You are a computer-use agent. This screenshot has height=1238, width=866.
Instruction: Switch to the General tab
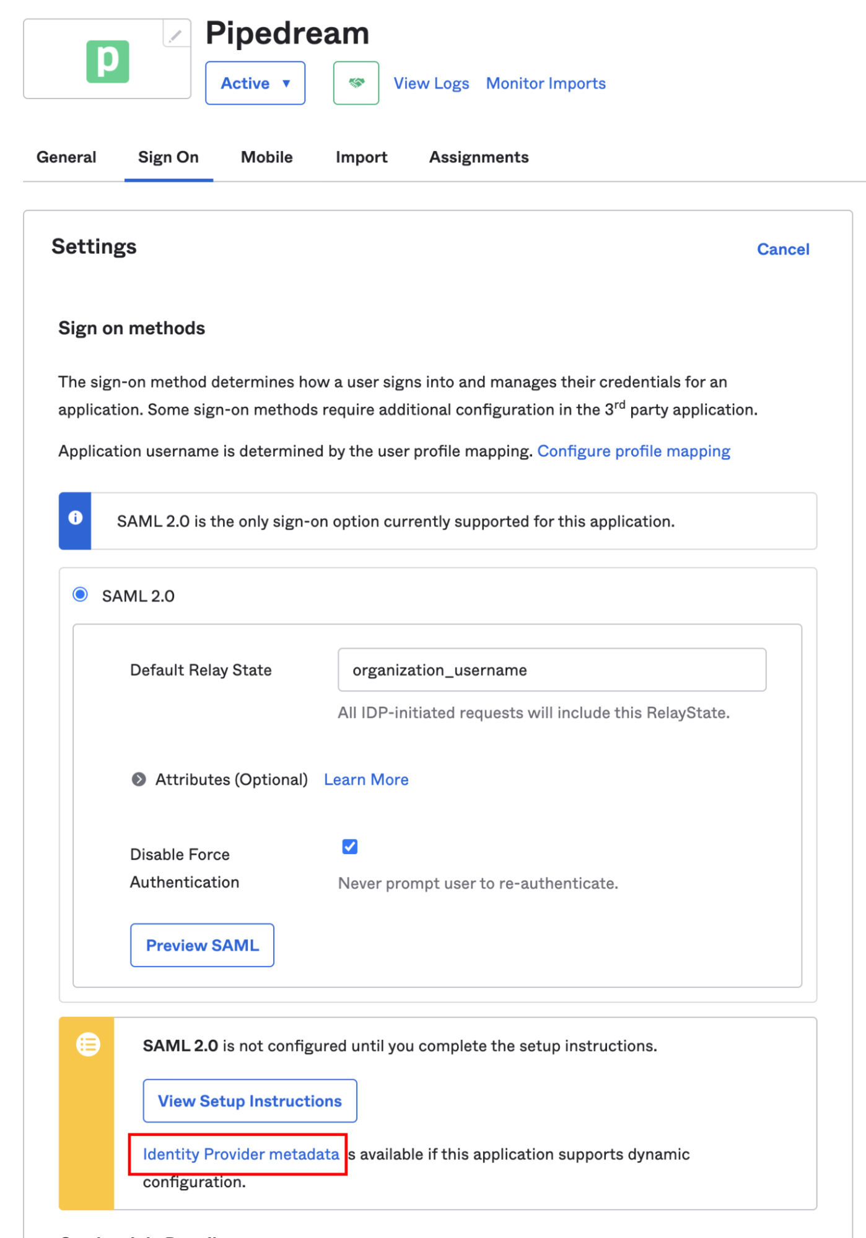[66, 157]
